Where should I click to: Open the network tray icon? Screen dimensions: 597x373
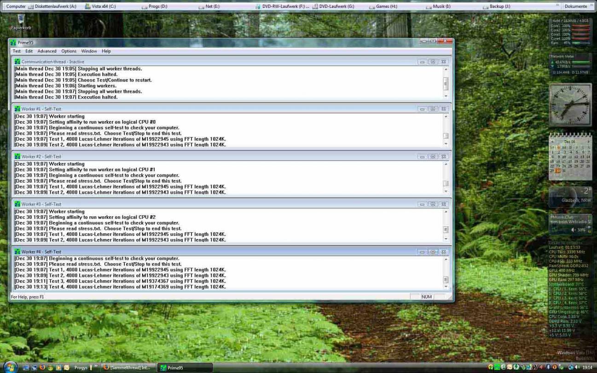[x=571, y=367]
